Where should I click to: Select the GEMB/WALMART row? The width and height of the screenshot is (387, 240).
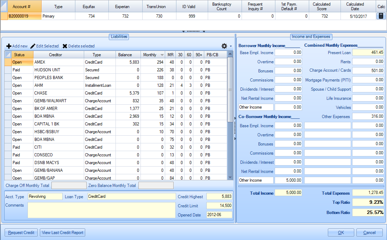pyautogui.click(x=116, y=101)
